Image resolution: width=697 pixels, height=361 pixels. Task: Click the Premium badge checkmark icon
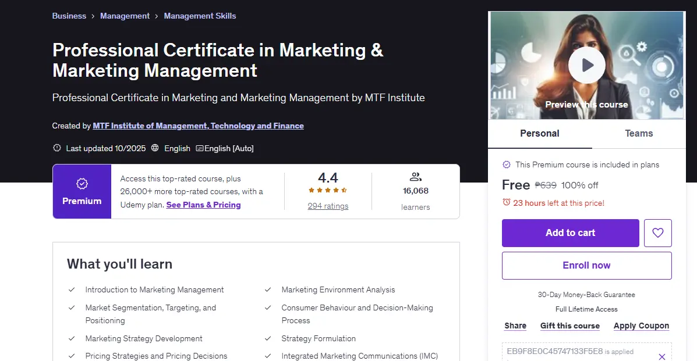82,183
